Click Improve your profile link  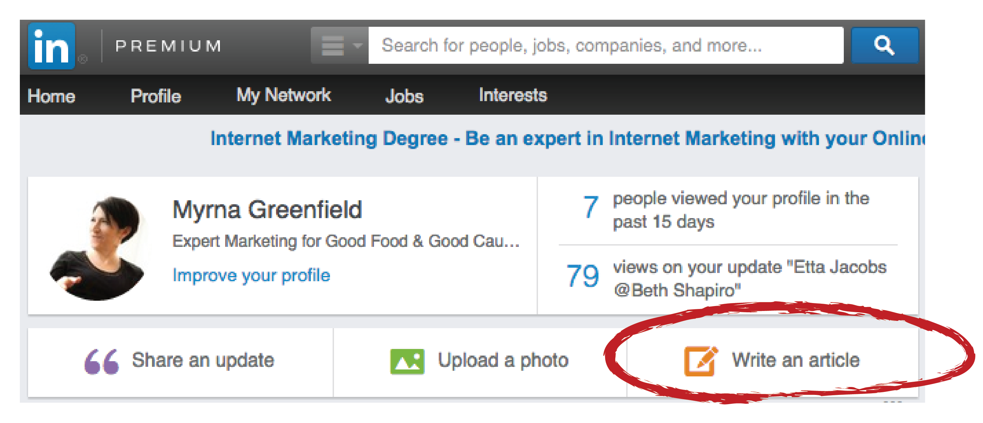[251, 275]
